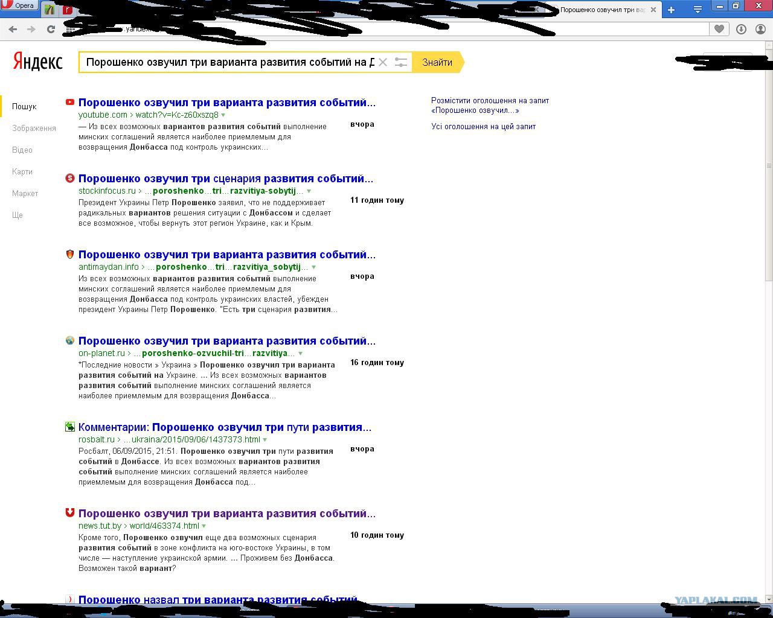Open the youtube.com result title link
Image resolution: width=773 pixels, height=618 pixels.
227,103
